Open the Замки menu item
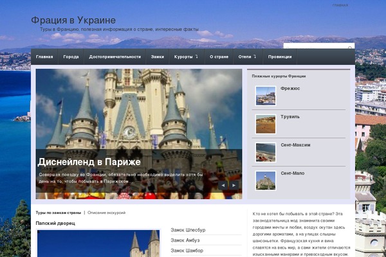The height and width of the screenshot is (257, 386). [158, 57]
